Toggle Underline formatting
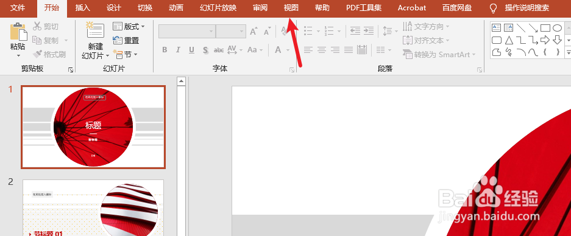 tap(191, 50)
